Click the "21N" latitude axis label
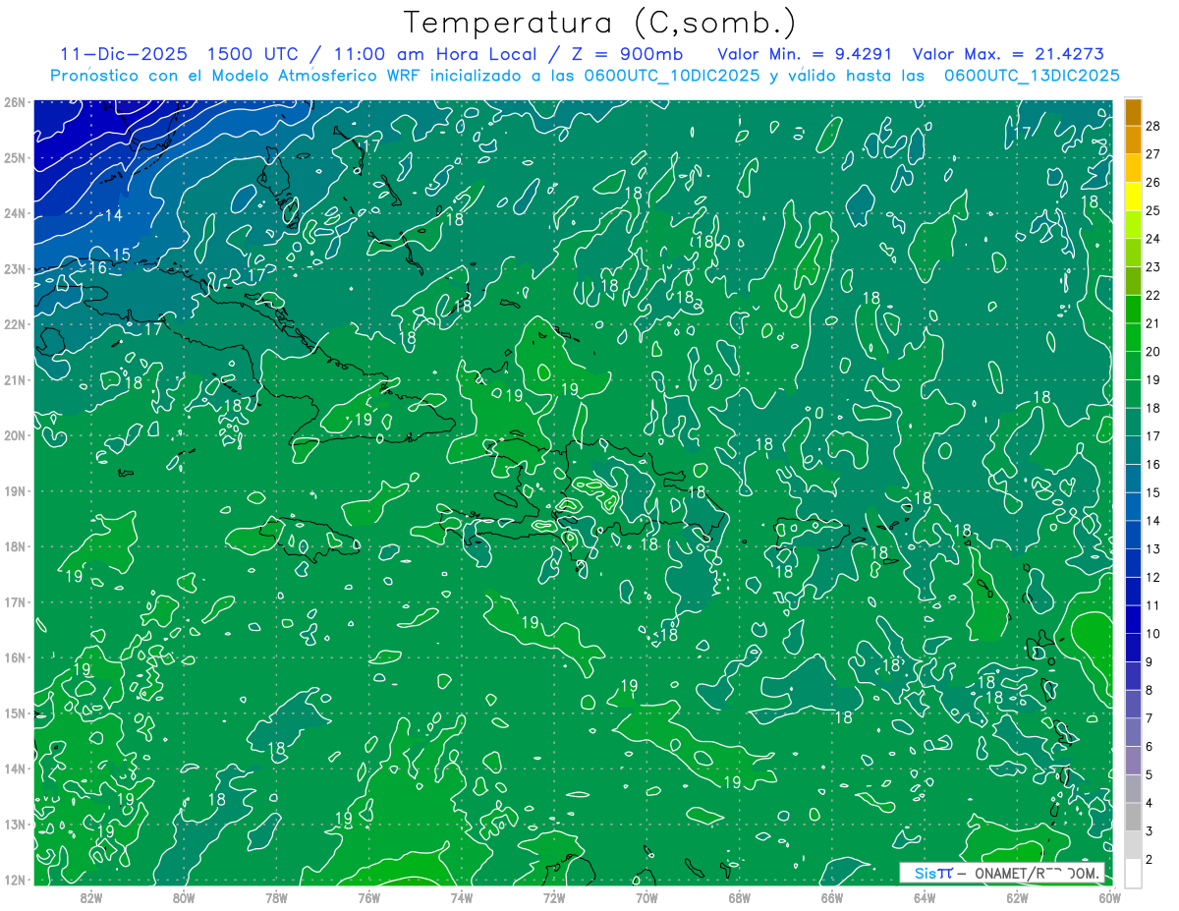Screen dimensions: 1179x911 (x=14, y=379)
